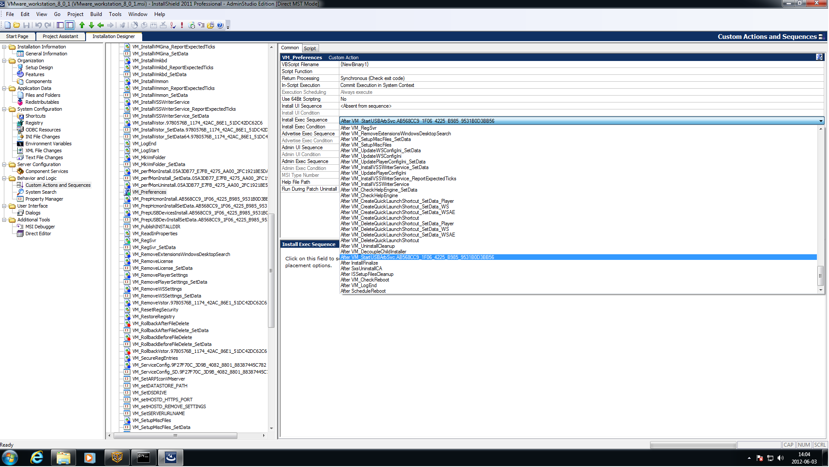Screen dimensions: 829x467
Task: Open Internet Explorer from the taskbar
Action: (x=37, y=457)
